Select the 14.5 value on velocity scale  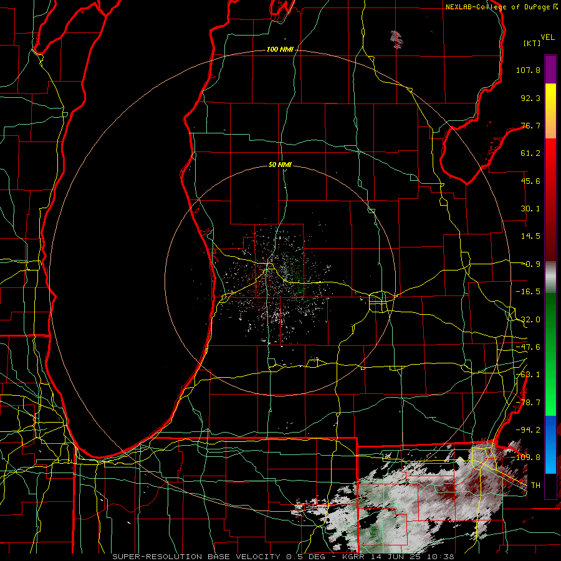[530, 236]
